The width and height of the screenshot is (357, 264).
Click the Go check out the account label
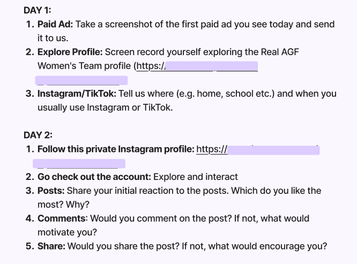(x=95, y=177)
